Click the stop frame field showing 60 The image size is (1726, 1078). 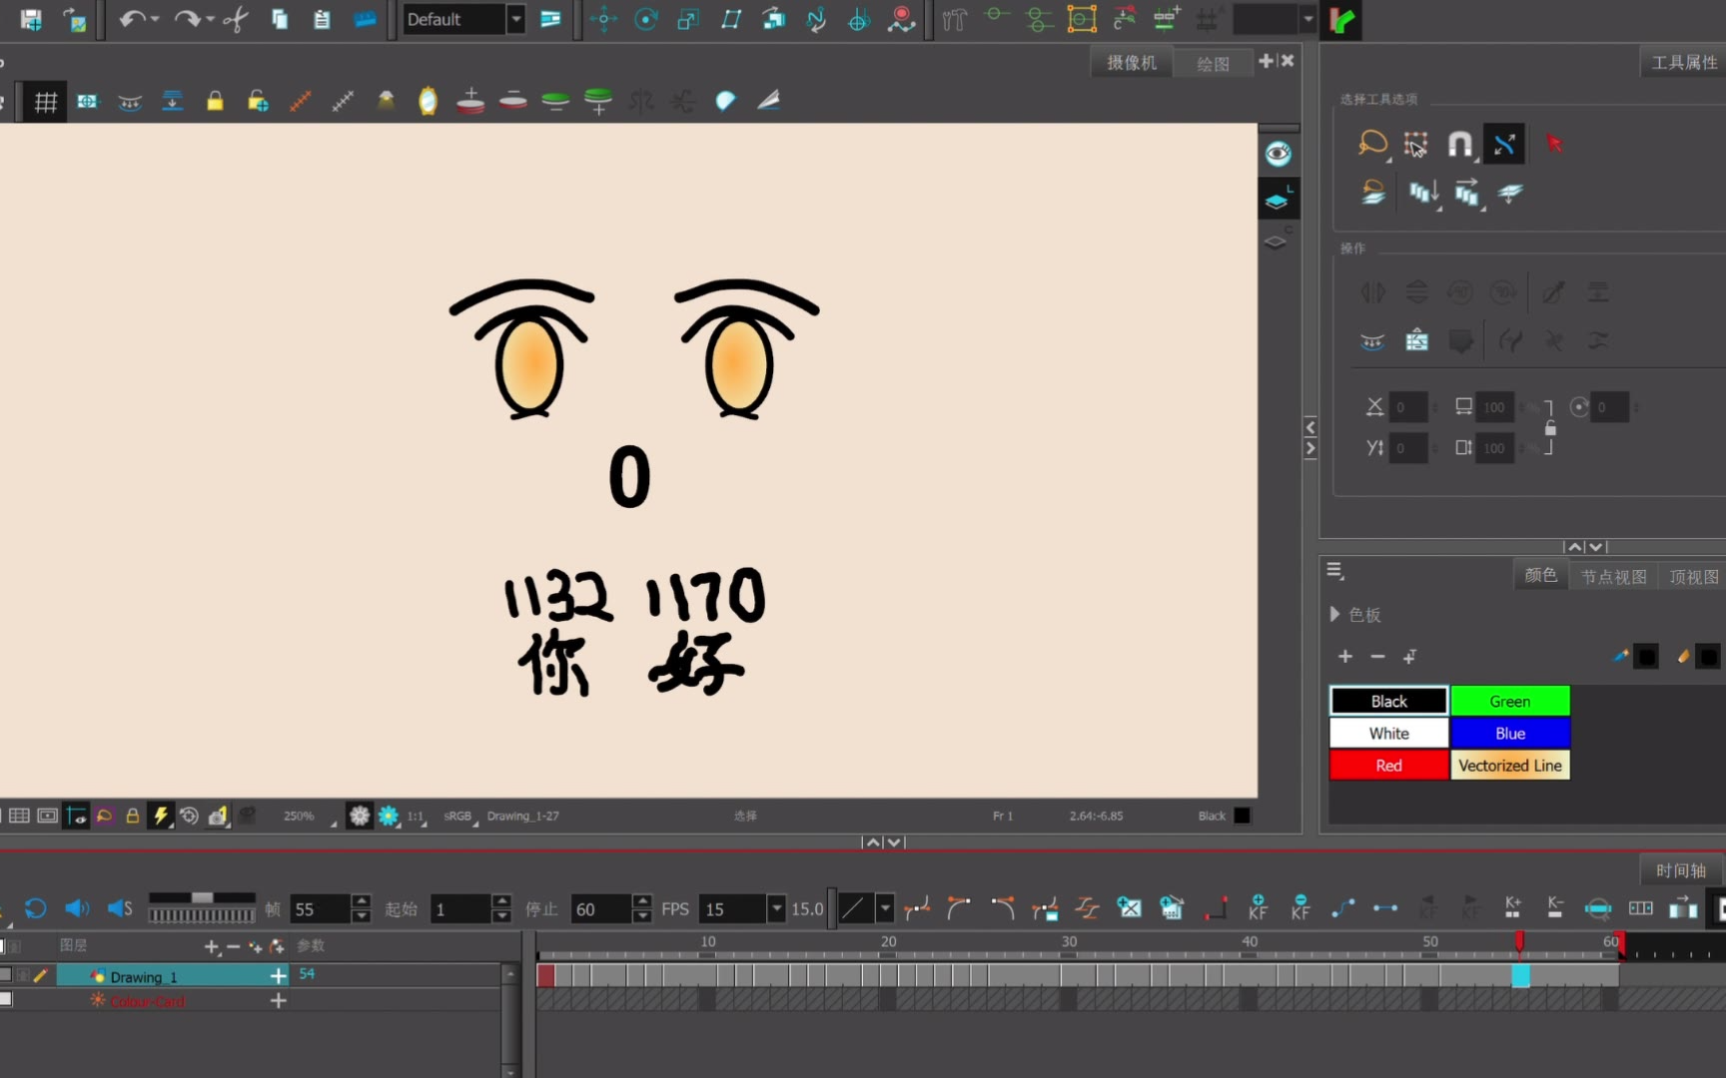600,909
